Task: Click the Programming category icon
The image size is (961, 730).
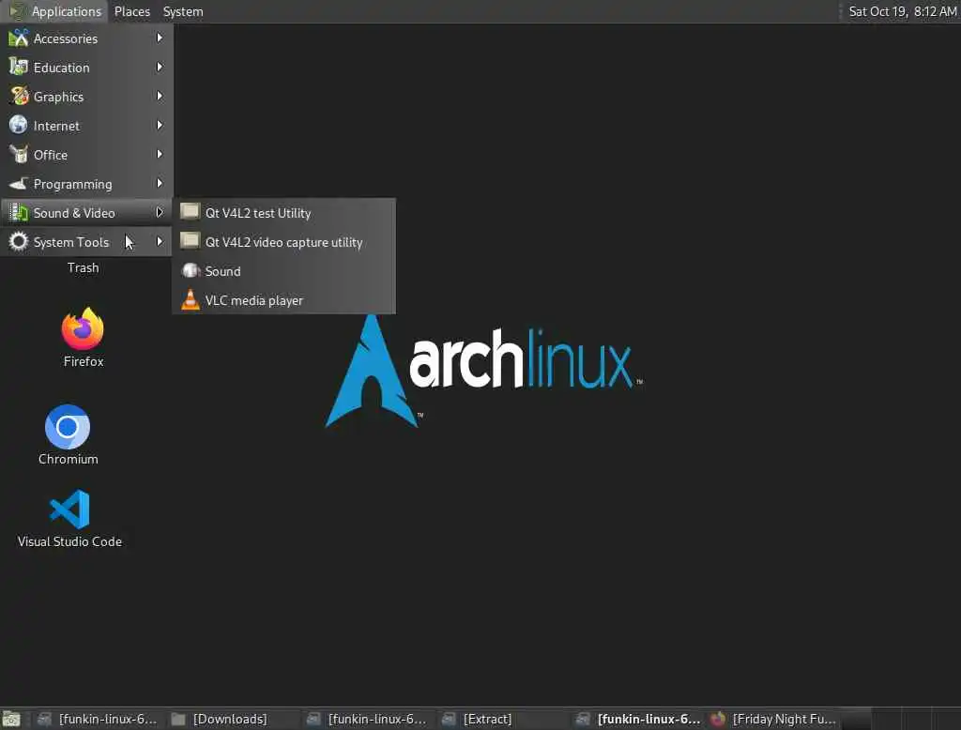Action: [x=19, y=183]
